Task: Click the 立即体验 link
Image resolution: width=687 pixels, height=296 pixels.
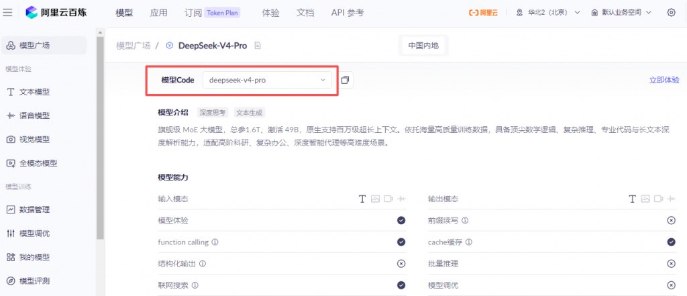Action: pyautogui.click(x=664, y=80)
